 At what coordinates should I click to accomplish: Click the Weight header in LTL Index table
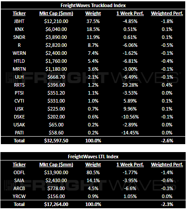coord(93,164)
